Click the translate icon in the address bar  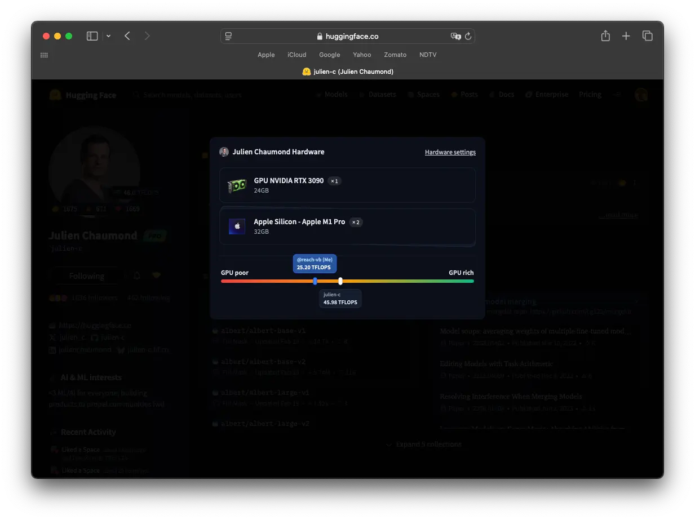click(x=455, y=36)
